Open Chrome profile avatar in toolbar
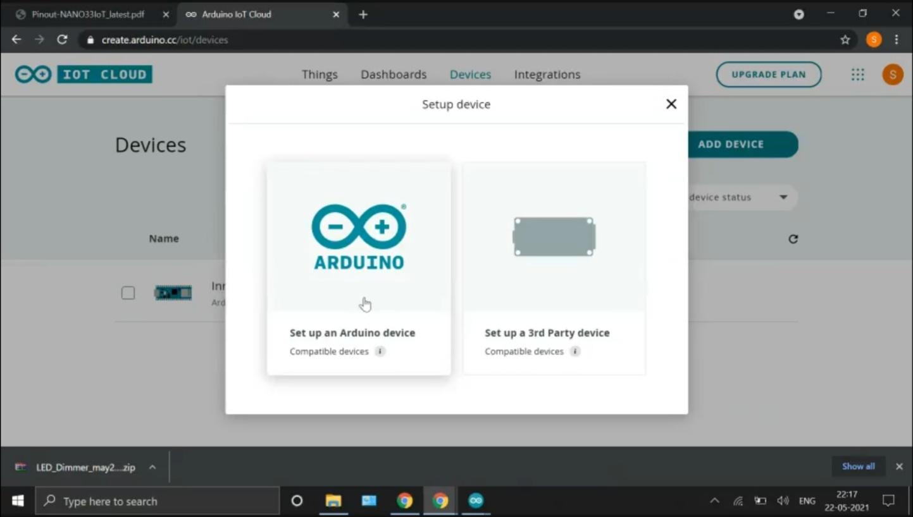Screen dimensions: 913x517 874,40
